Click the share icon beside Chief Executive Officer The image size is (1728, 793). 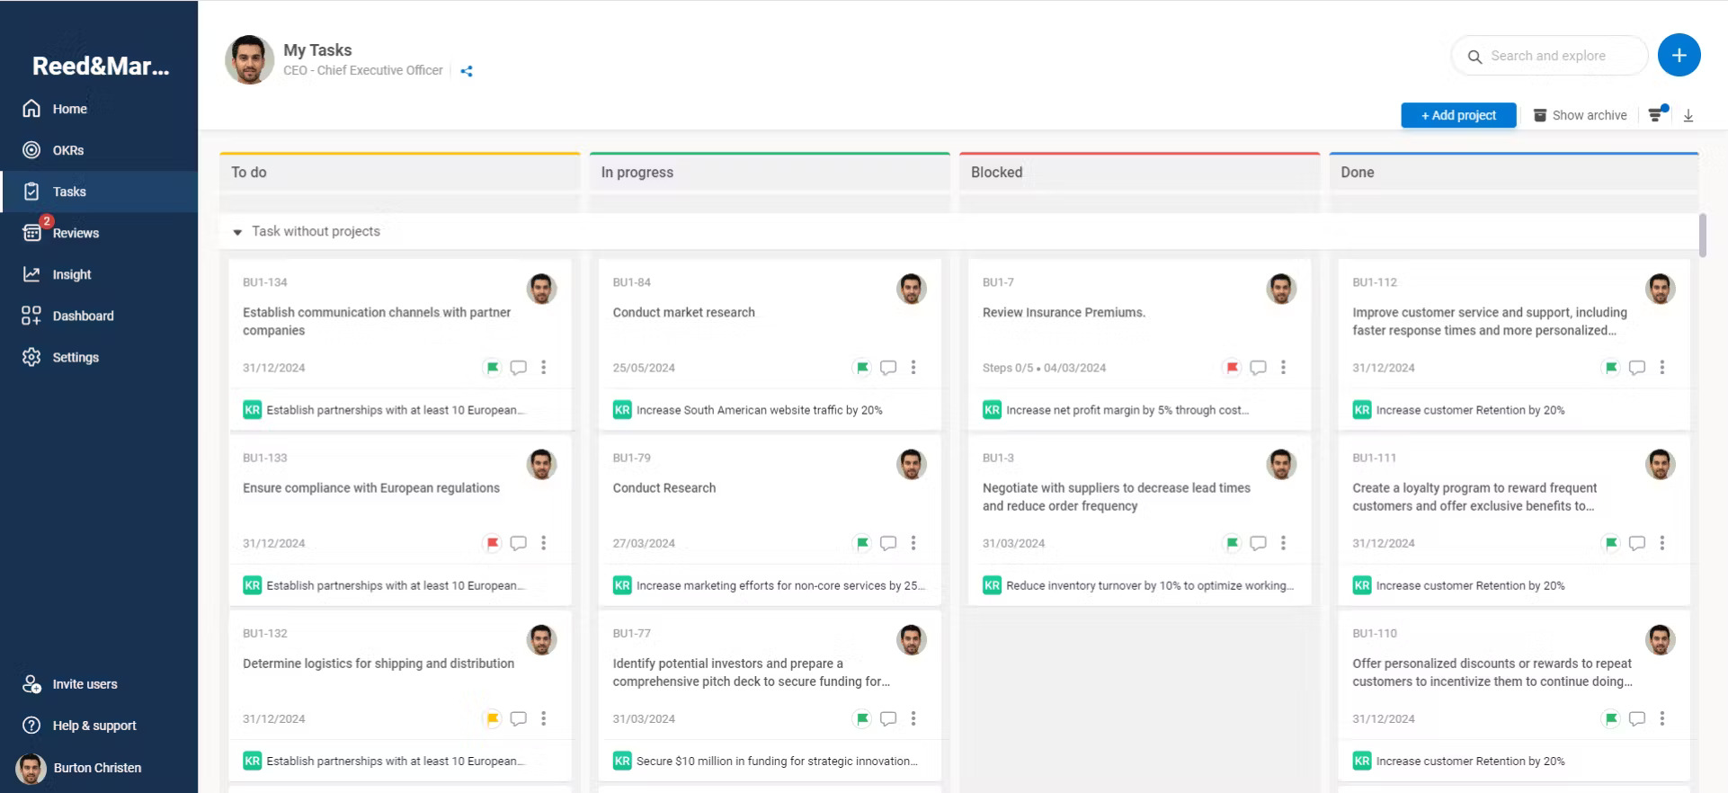467,71
